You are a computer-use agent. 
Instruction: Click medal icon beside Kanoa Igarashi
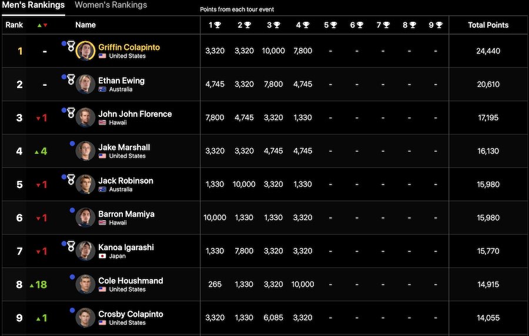(71, 246)
